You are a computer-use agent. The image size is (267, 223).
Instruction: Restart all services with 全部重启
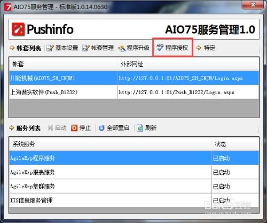(114, 128)
